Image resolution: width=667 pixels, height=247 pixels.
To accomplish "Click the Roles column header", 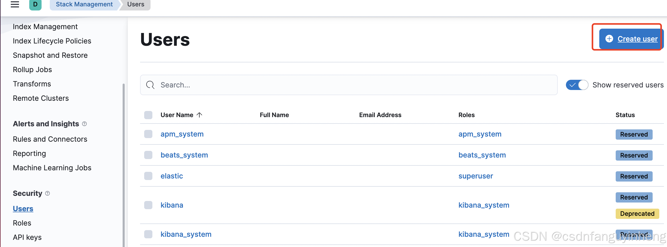I will 466,115.
